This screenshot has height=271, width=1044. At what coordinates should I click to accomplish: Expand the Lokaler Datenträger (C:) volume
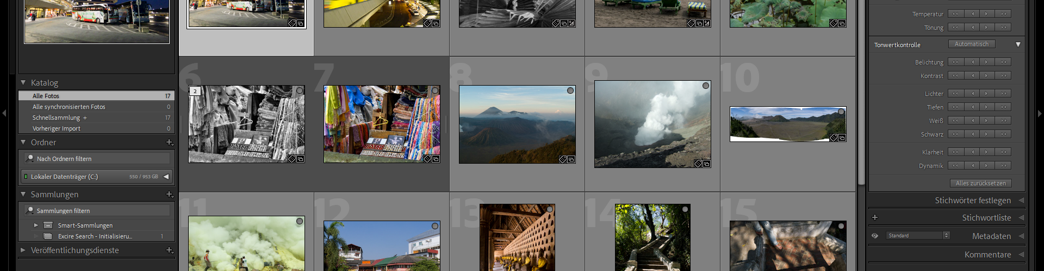(166, 176)
